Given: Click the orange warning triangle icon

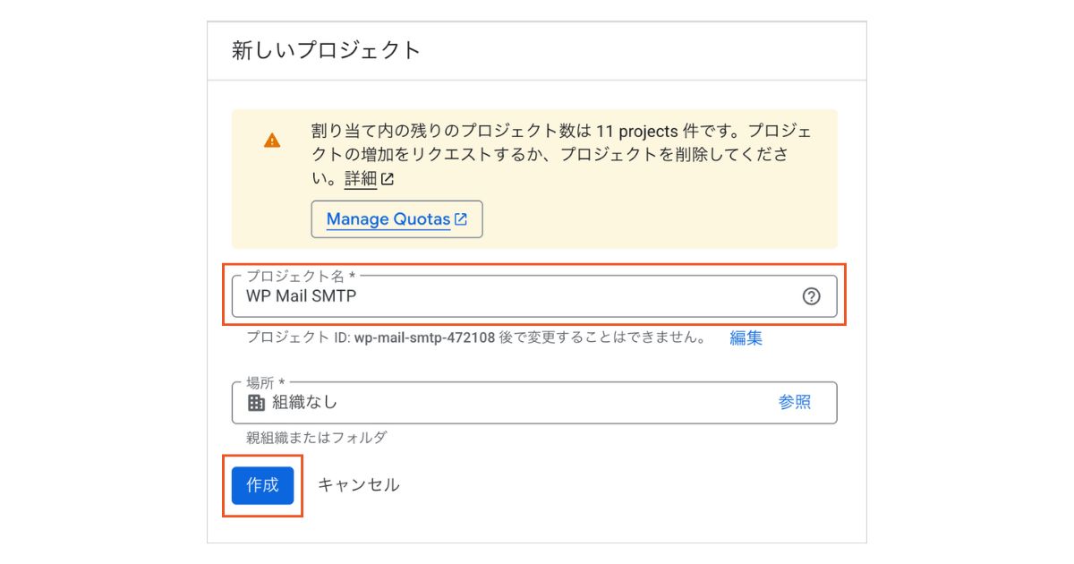Looking at the screenshot, I should pyautogui.click(x=272, y=141).
